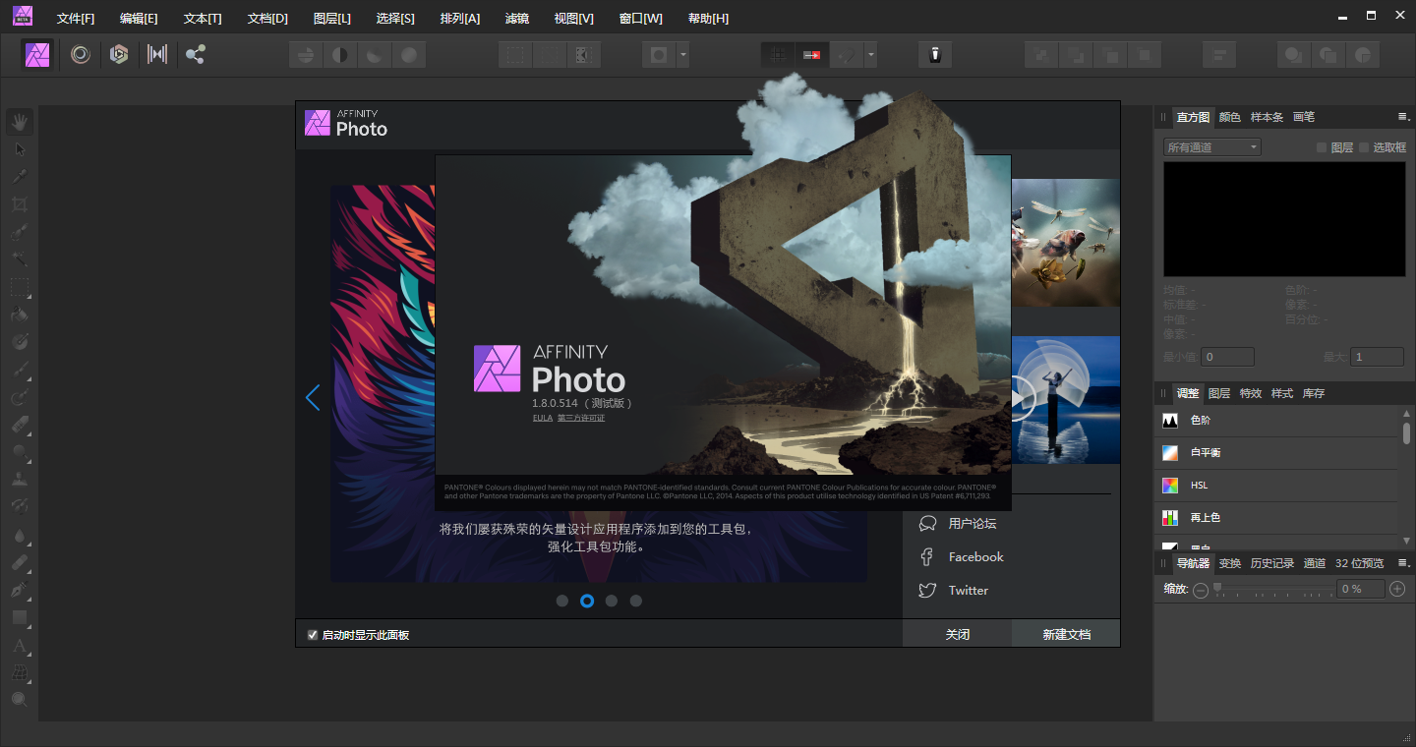Viewport: 1416px width, 747px height.
Task: Open the Twitter link
Action: pos(968,590)
